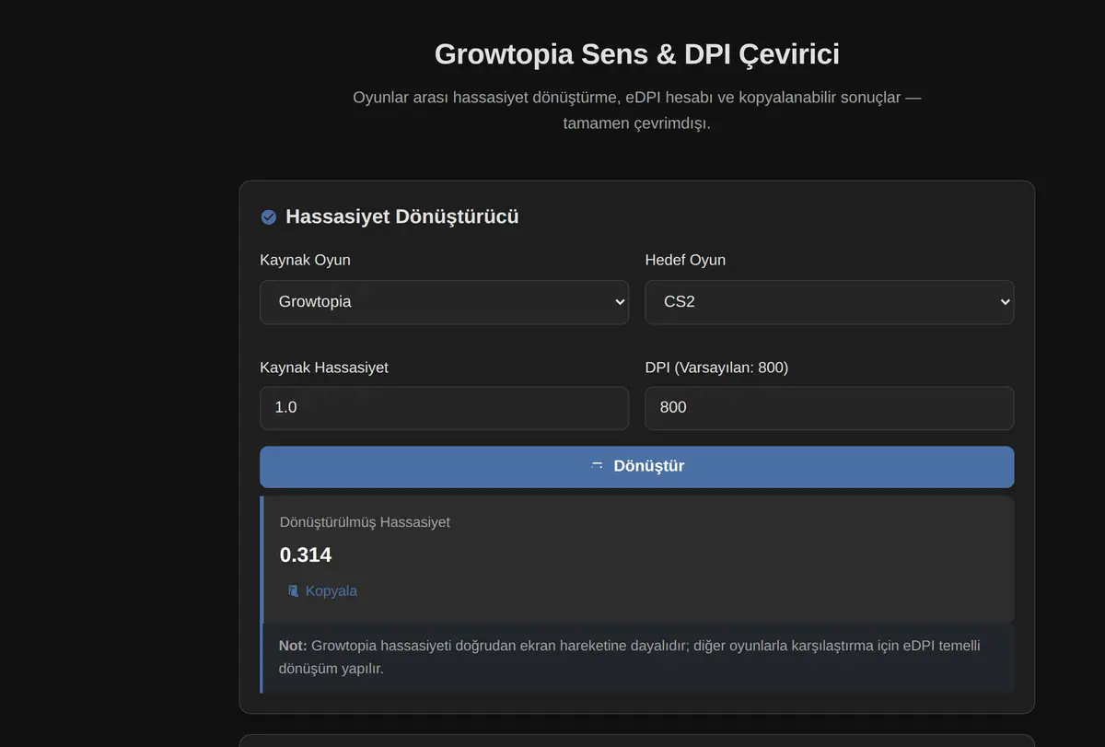The image size is (1105, 747).
Task: Open the Hedef Oyun dropdown showing CS2
Action: click(829, 302)
